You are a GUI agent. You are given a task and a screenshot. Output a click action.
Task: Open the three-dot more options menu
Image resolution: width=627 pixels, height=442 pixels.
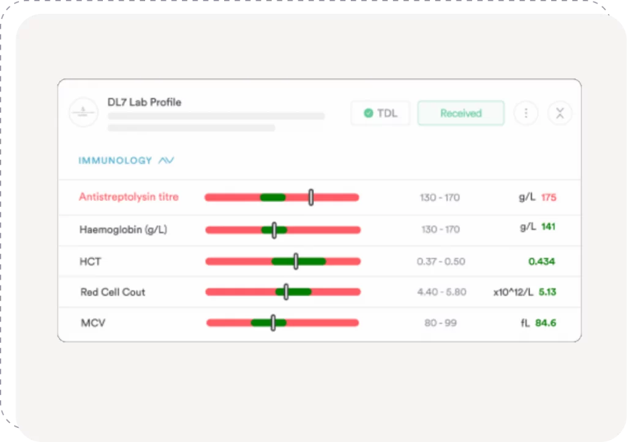[x=525, y=113]
